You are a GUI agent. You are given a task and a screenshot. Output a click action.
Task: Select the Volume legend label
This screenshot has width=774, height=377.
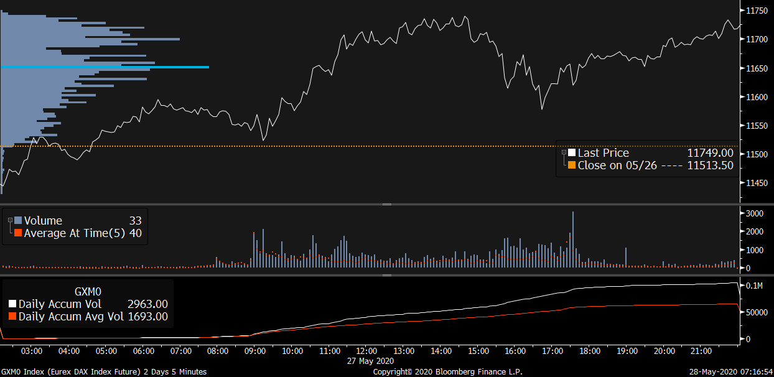(43, 221)
